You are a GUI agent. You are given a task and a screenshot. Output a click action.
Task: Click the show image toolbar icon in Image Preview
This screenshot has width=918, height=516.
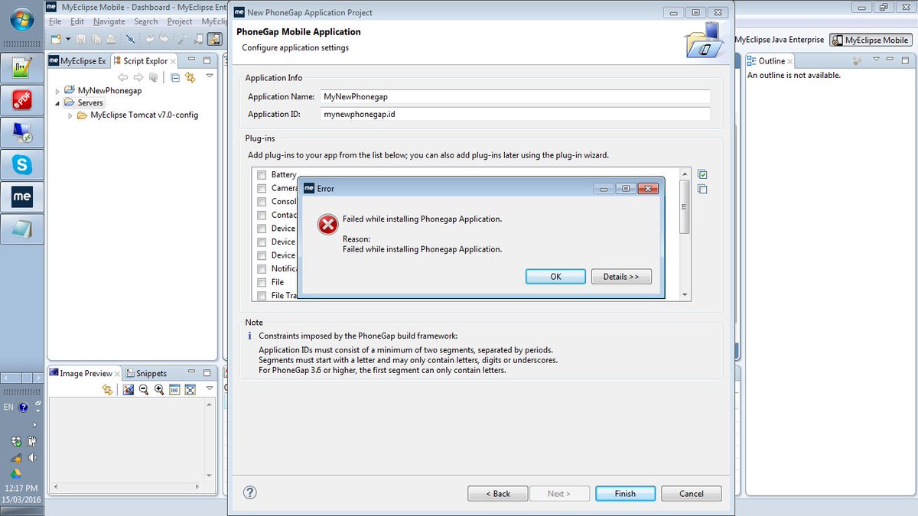128,390
